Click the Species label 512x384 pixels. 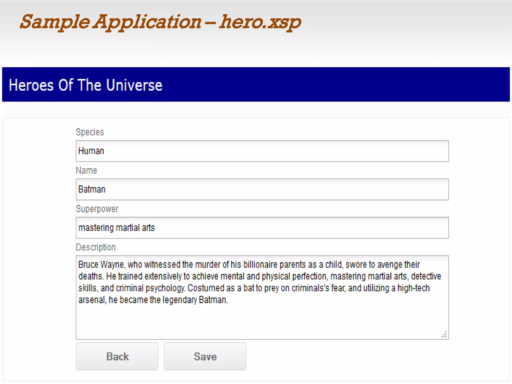tap(90, 132)
